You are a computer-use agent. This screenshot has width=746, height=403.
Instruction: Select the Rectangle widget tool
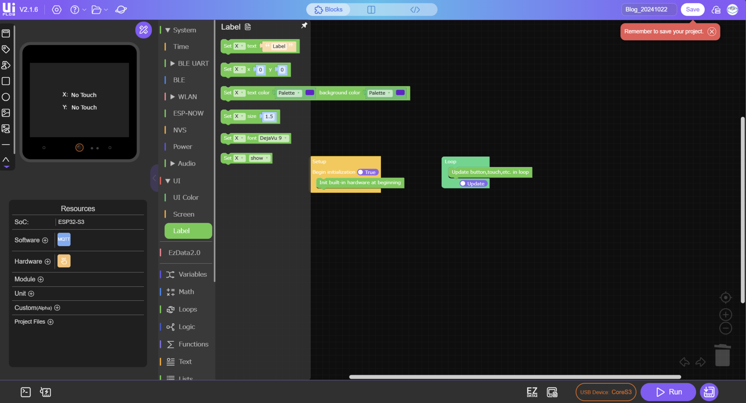(6, 82)
